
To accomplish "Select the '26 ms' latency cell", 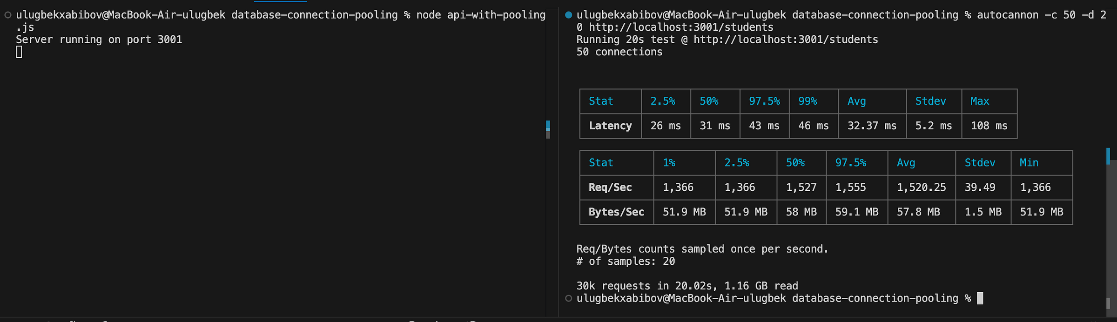I will [x=666, y=126].
